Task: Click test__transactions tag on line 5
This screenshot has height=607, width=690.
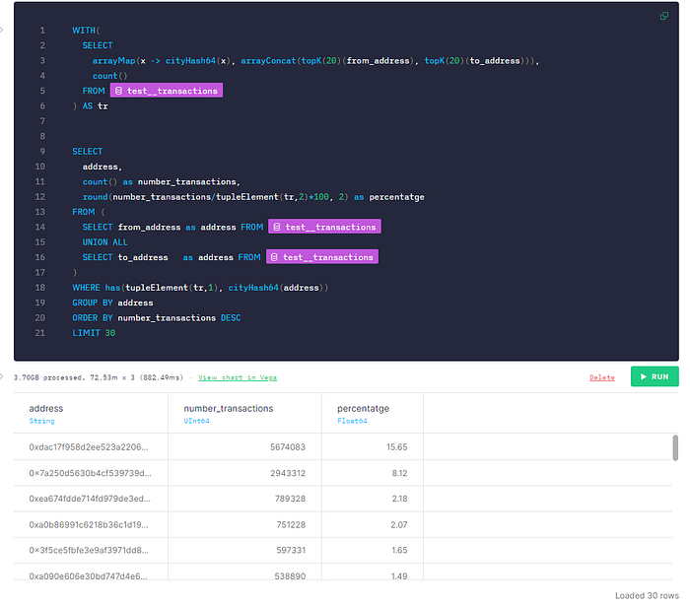Action: (167, 91)
